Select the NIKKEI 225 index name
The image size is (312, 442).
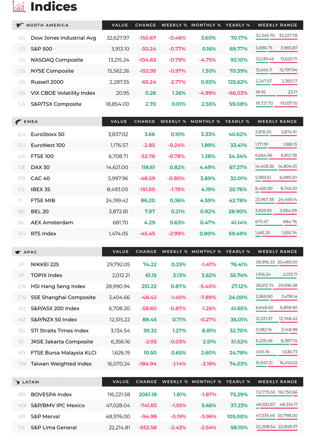[45, 264]
